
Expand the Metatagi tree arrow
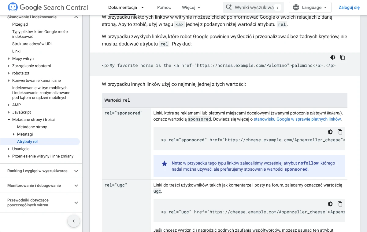click(14, 134)
